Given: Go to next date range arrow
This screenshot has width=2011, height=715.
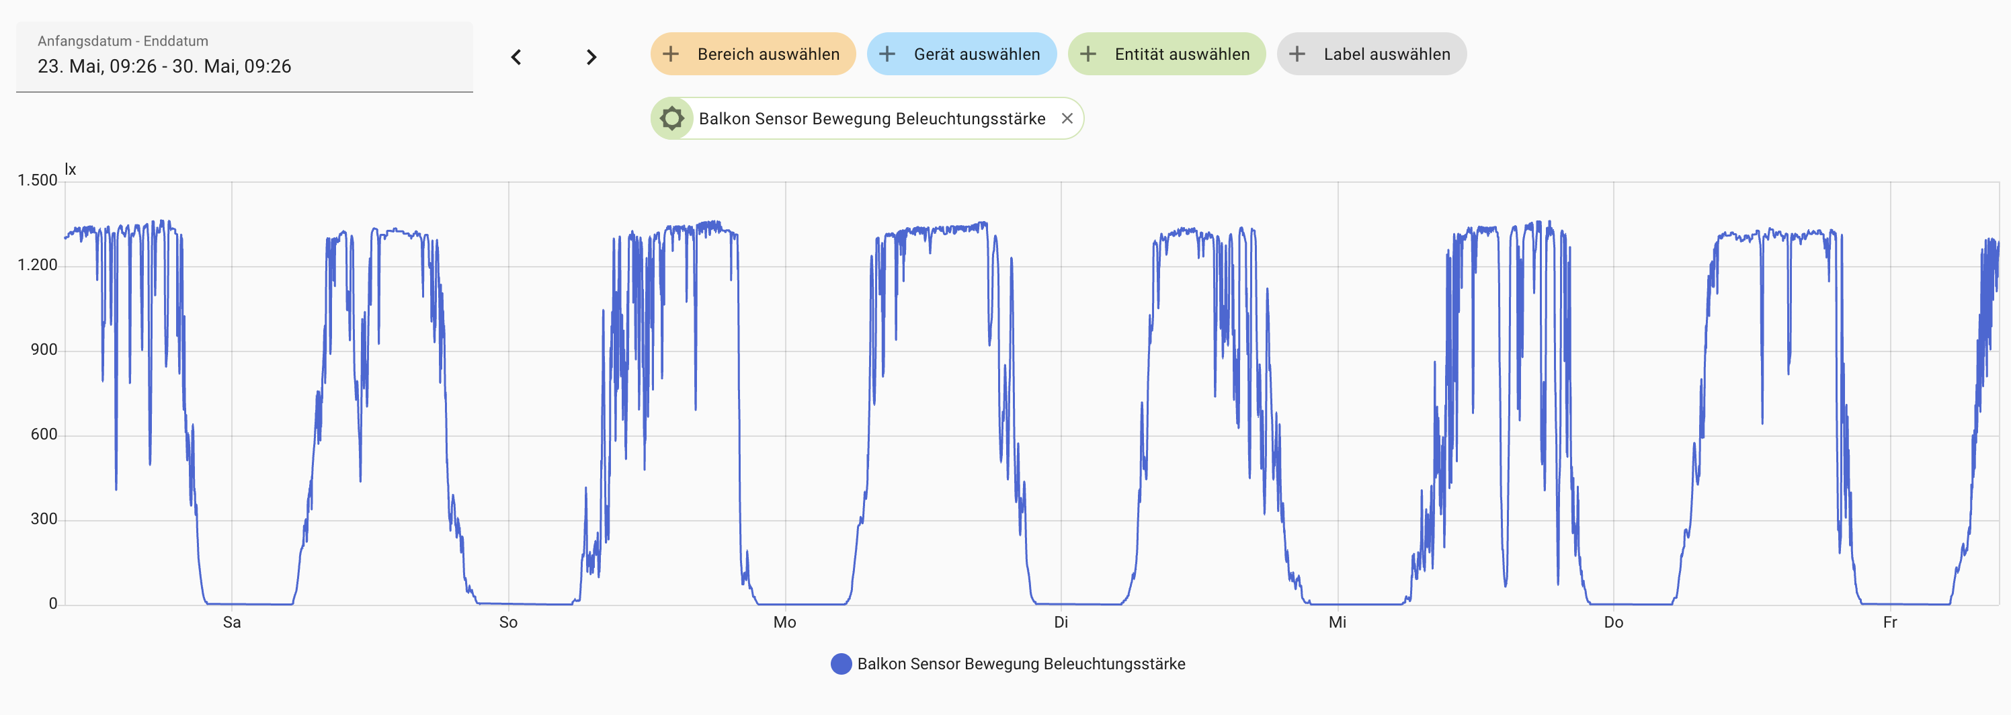Looking at the screenshot, I should (591, 57).
